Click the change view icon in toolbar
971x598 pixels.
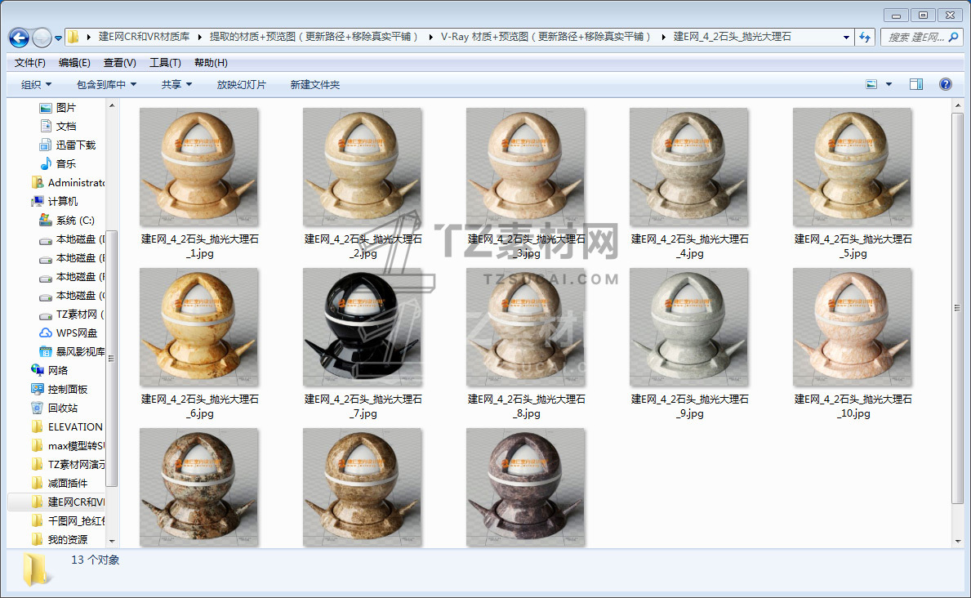[871, 84]
